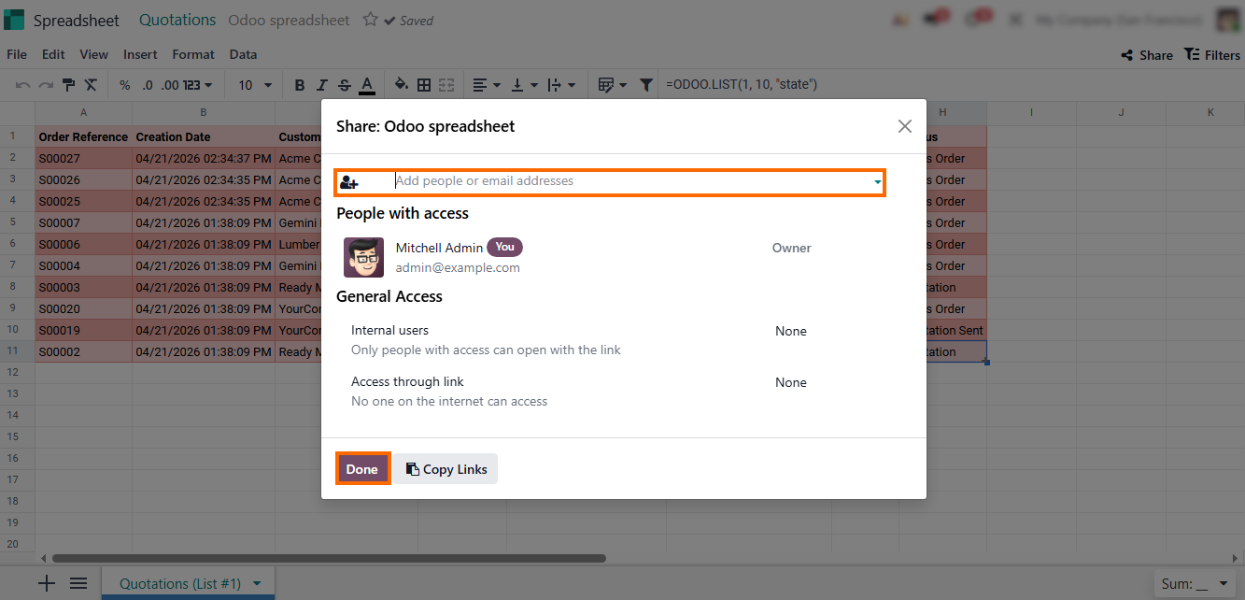Change Internal users access from None

[x=790, y=331]
